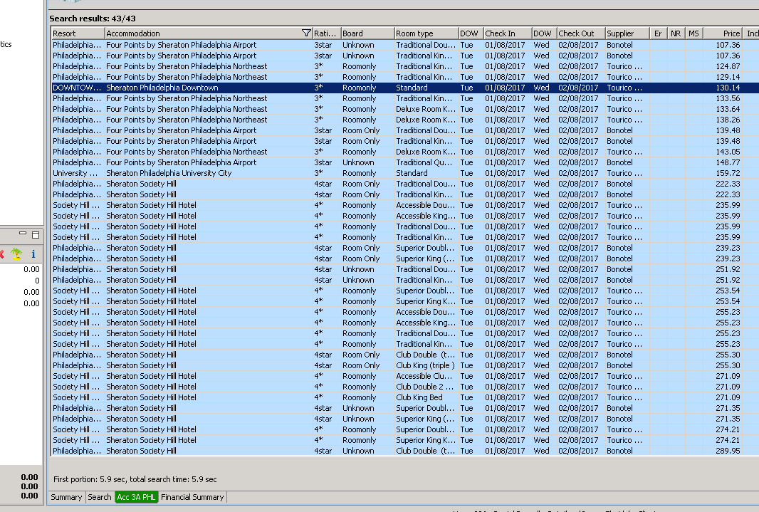This screenshot has height=512, width=759.
Task: Select the row priced 124.87
Action: click(404, 66)
